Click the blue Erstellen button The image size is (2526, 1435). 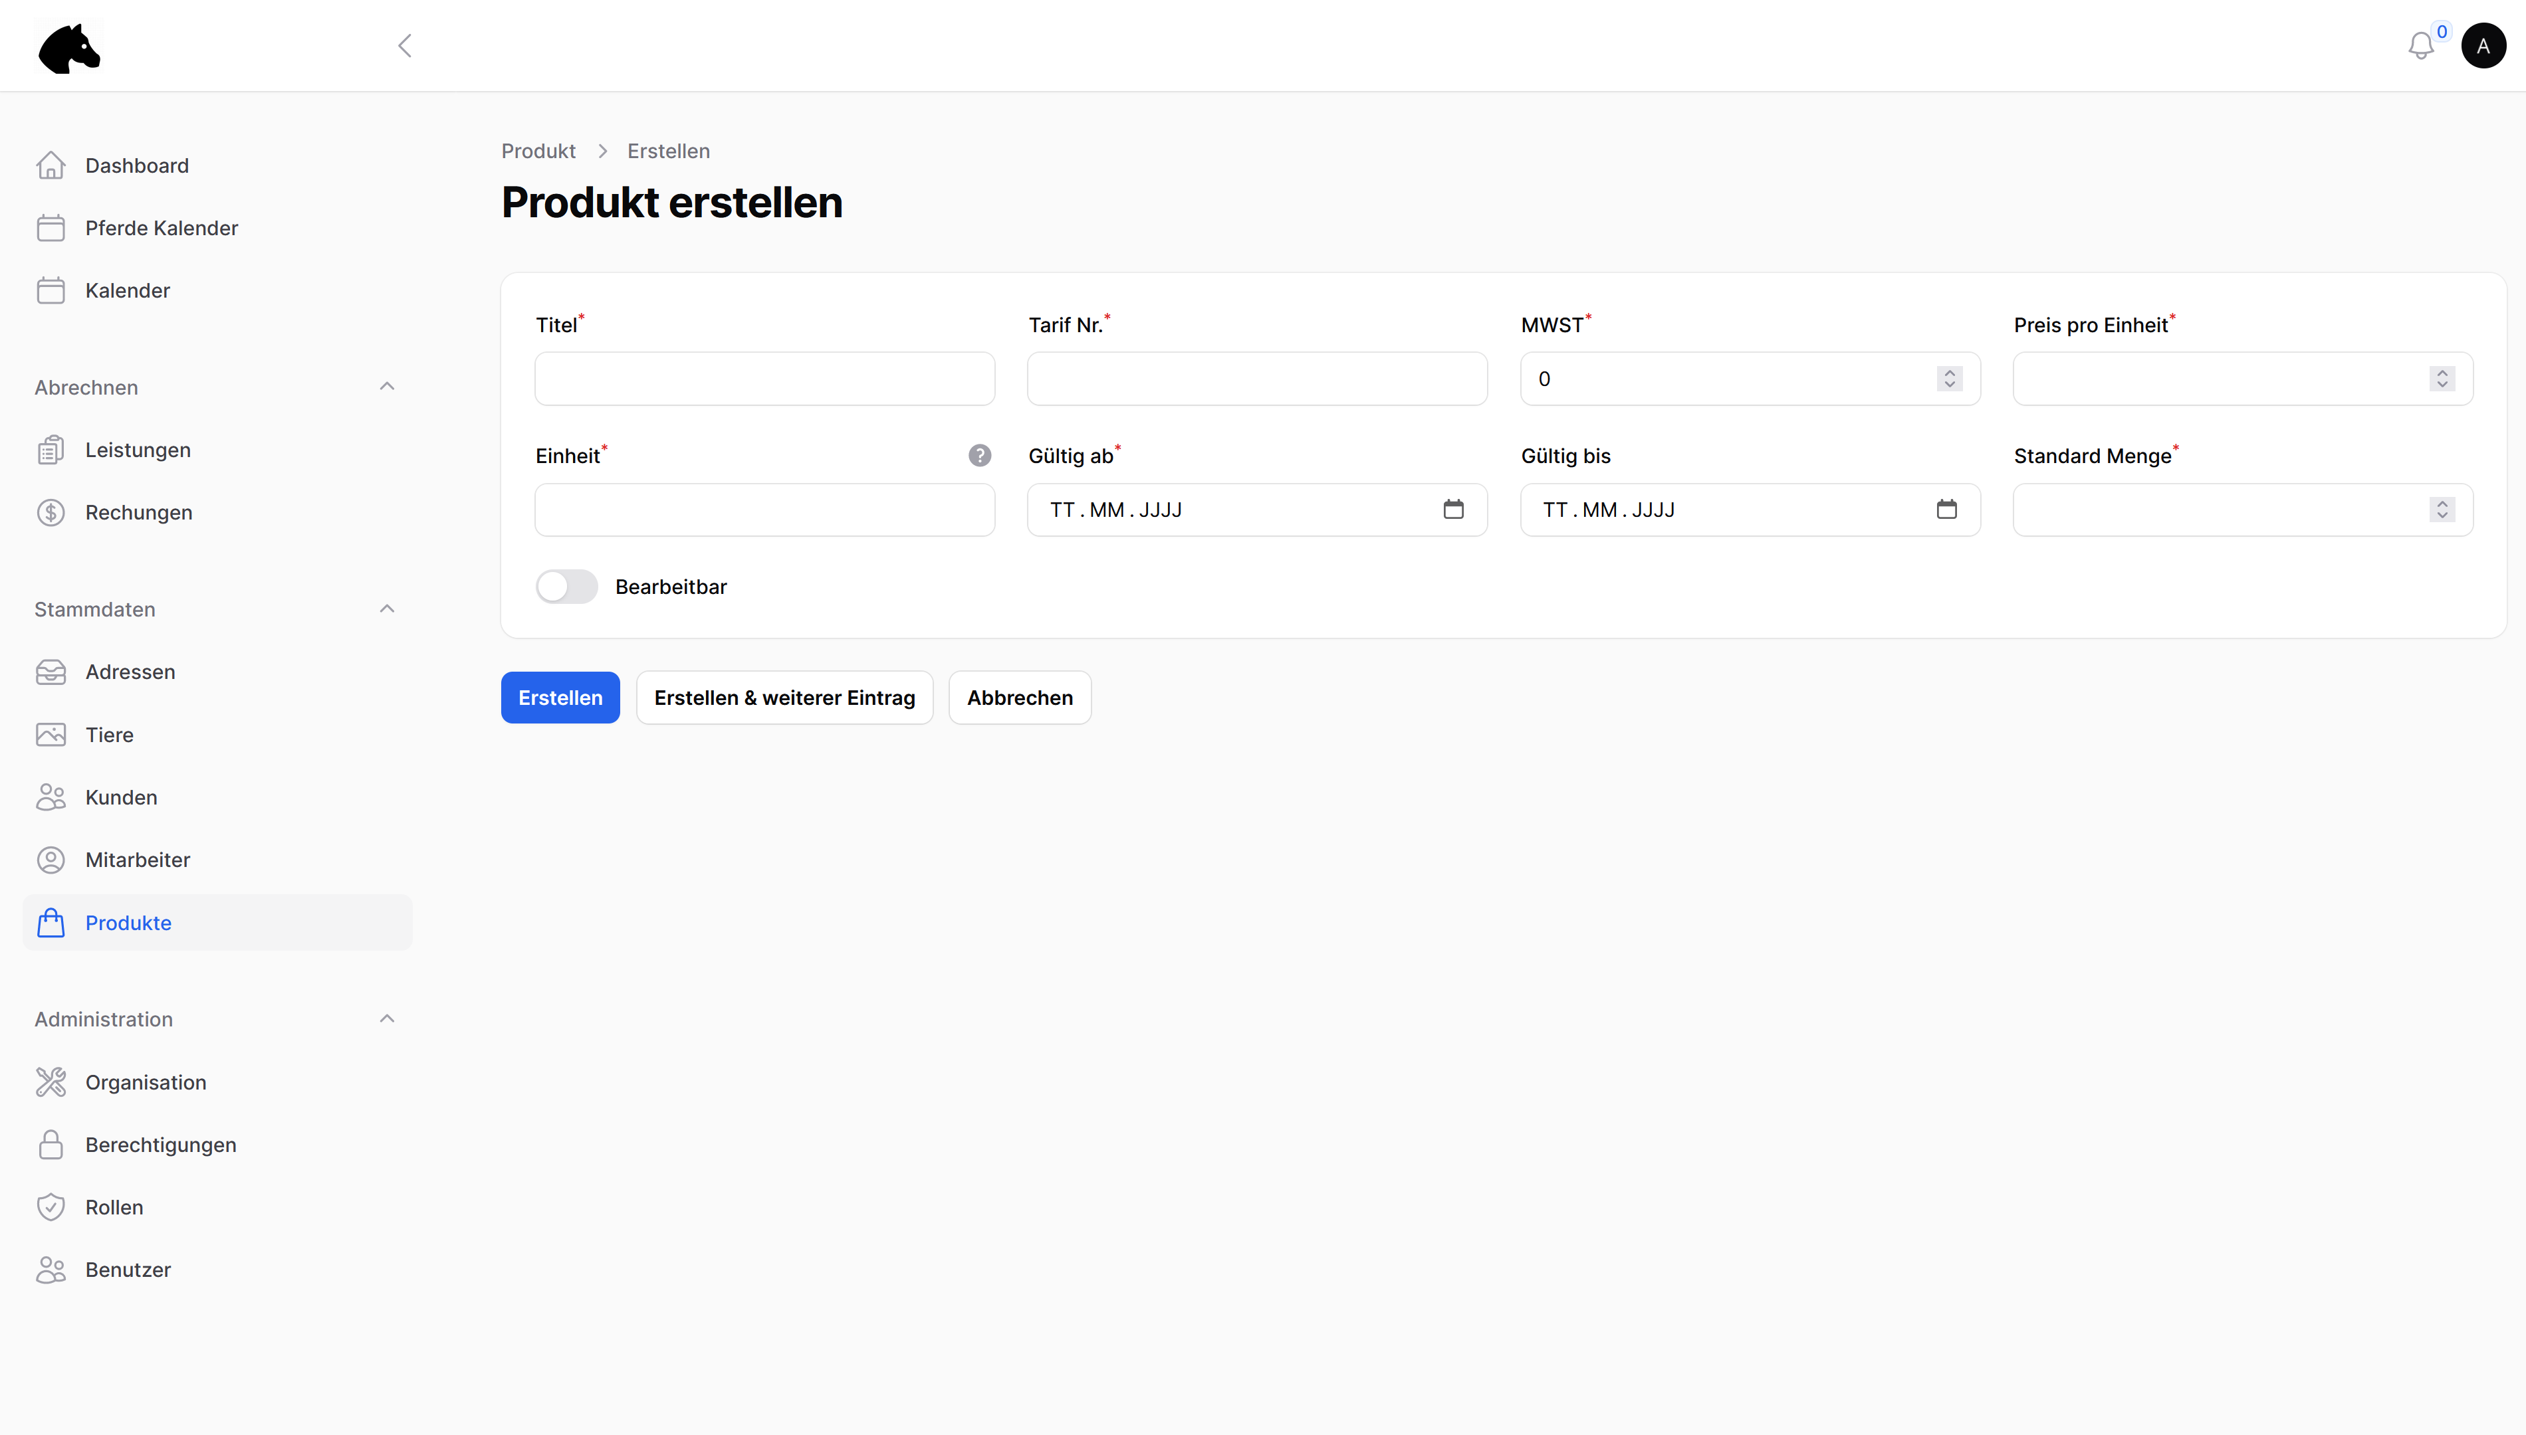pos(560,698)
